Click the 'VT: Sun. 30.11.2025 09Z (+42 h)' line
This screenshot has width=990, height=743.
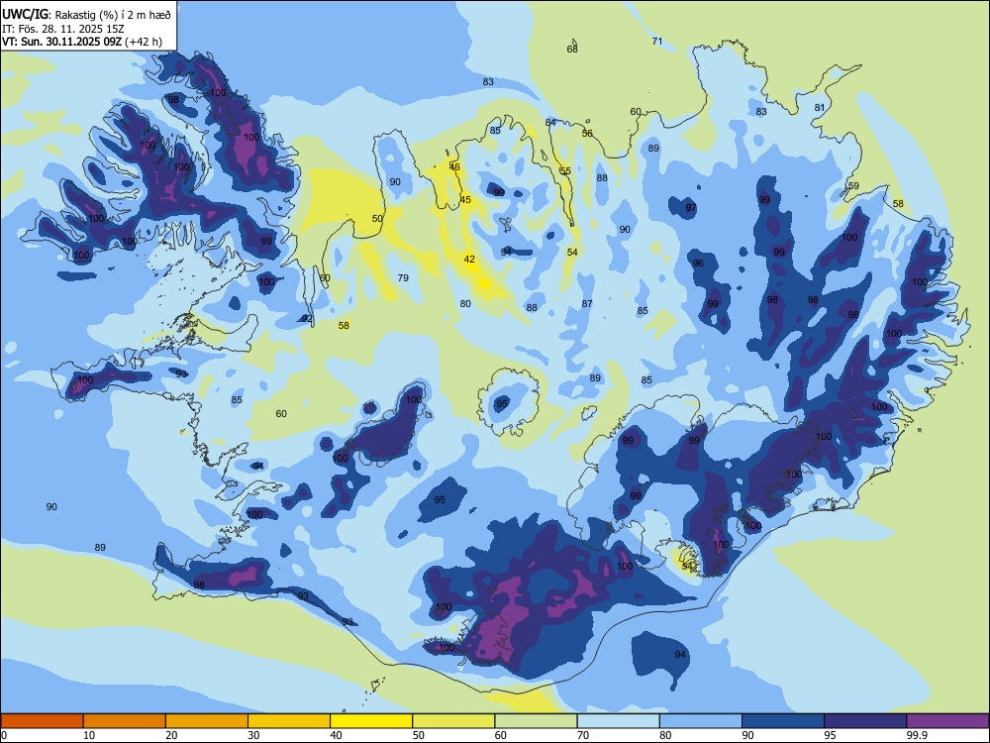pyautogui.click(x=82, y=42)
